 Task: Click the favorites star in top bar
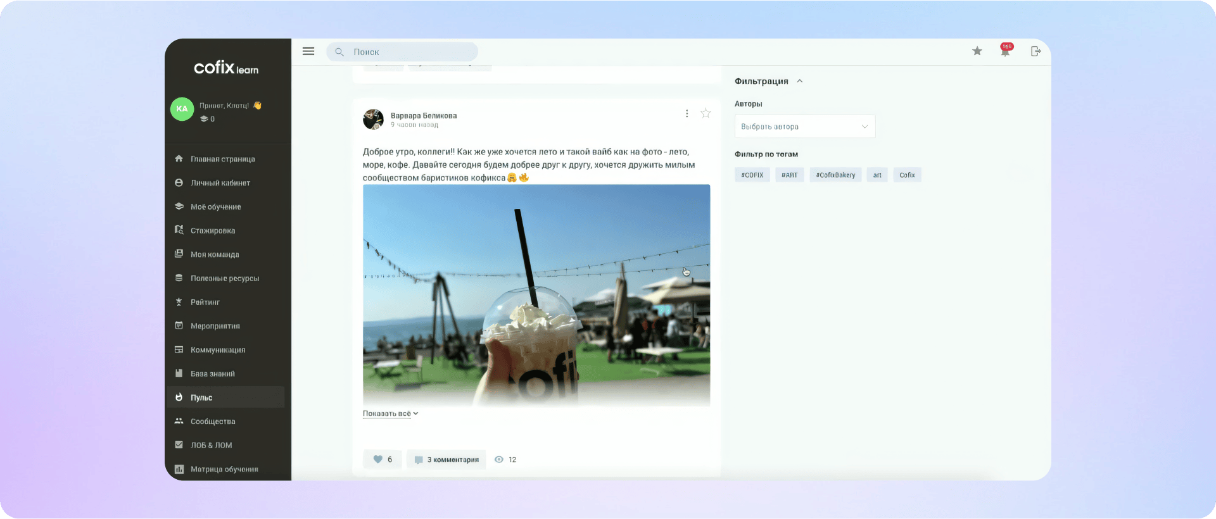977,51
